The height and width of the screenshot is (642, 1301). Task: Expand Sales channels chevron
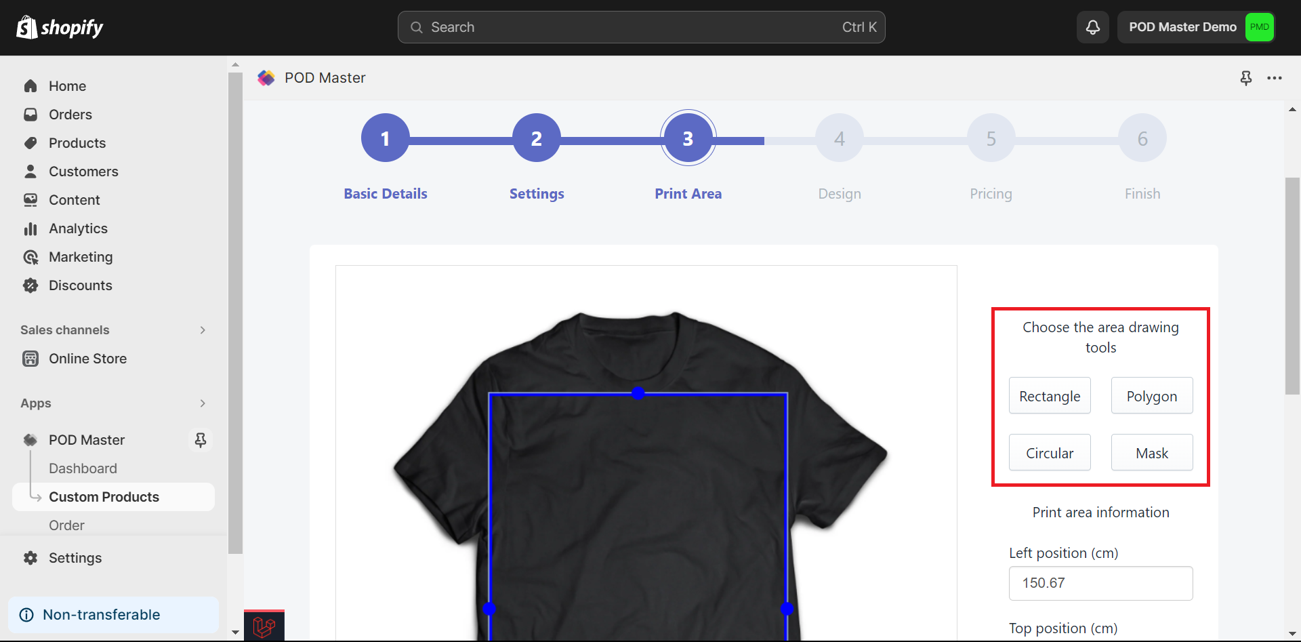pos(203,330)
